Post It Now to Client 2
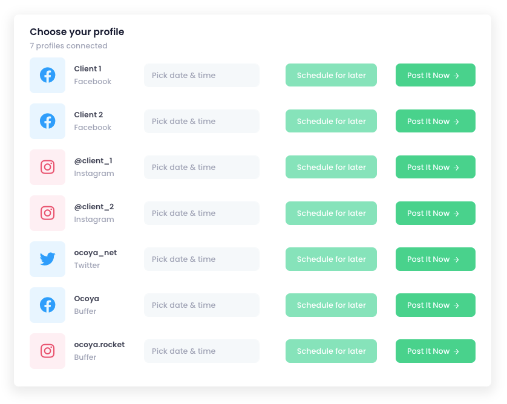 click(436, 121)
